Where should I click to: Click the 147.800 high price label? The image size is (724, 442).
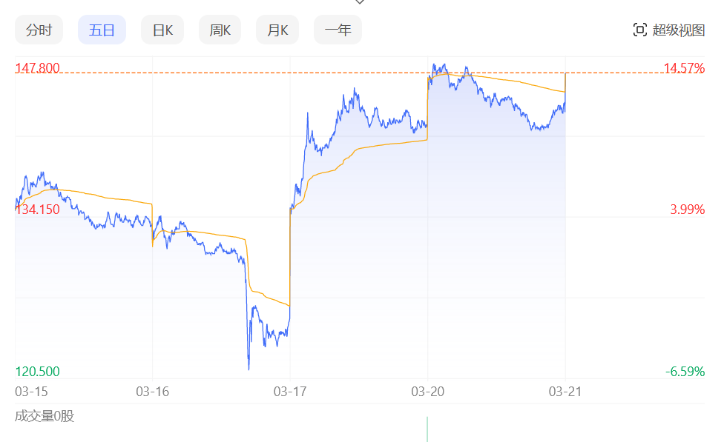(37, 69)
